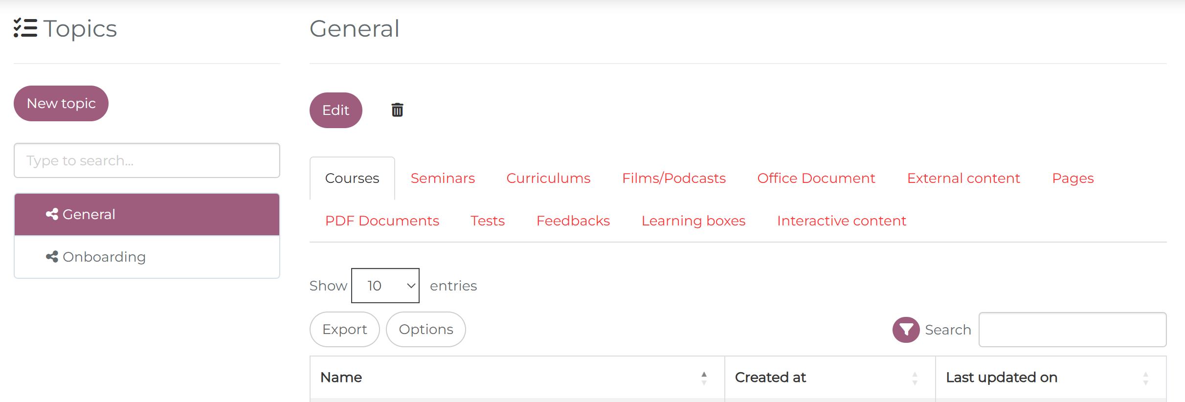The height and width of the screenshot is (402, 1185).
Task: Switch to the Seminars tab
Action: tap(443, 179)
